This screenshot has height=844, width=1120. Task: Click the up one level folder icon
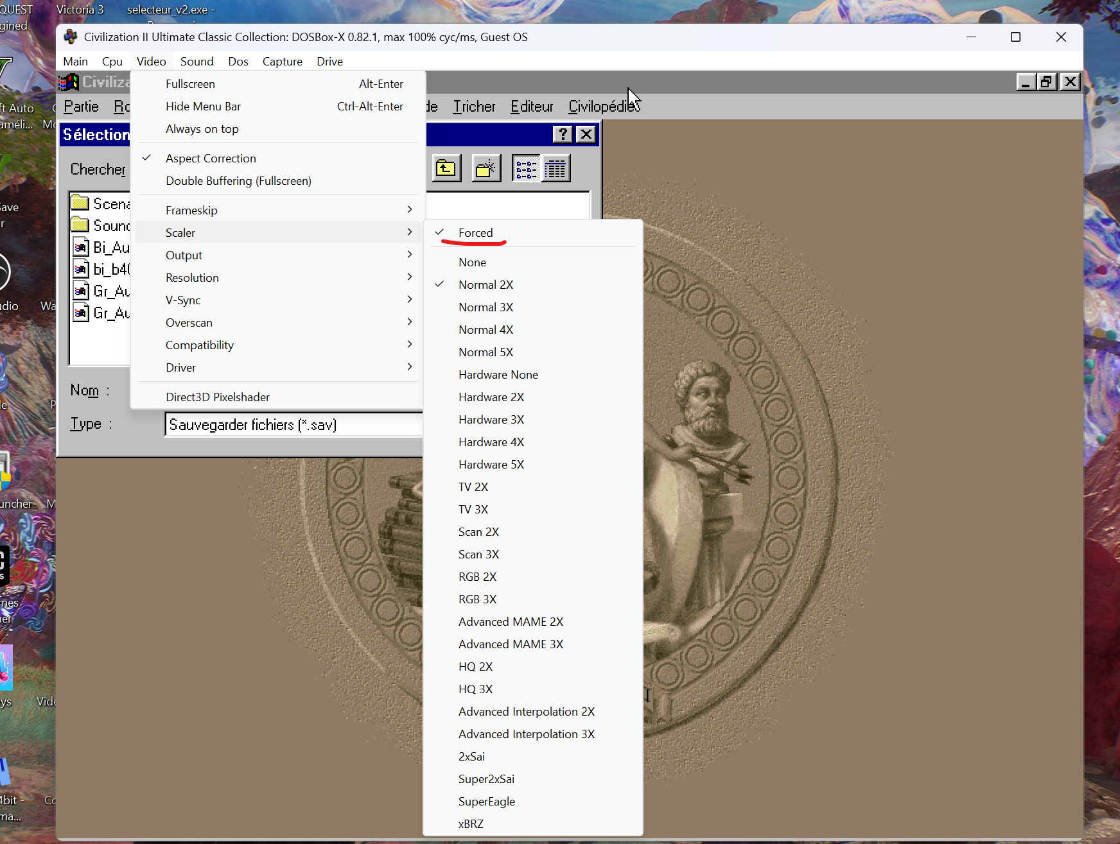446,169
